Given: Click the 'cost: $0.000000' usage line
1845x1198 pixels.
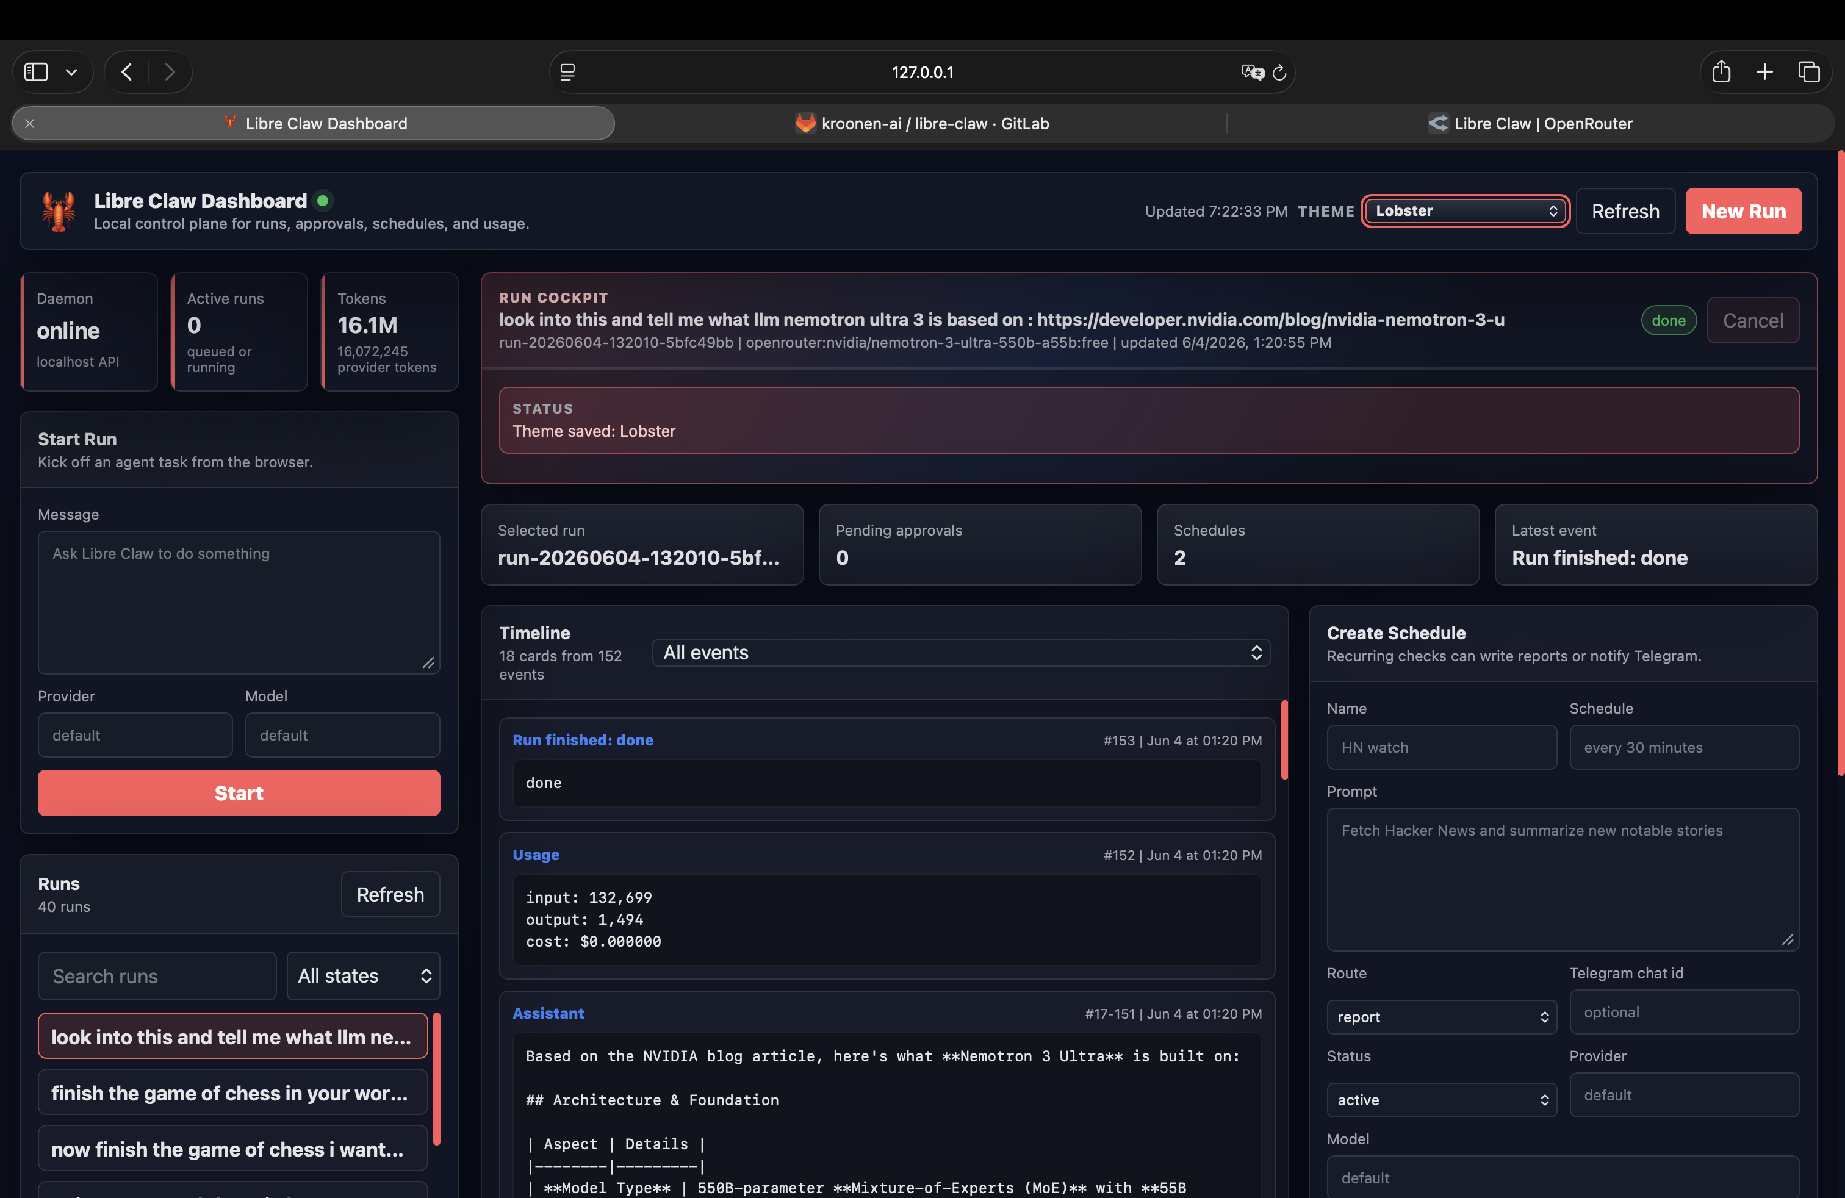Looking at the screenshot, I should click(593, 942).
